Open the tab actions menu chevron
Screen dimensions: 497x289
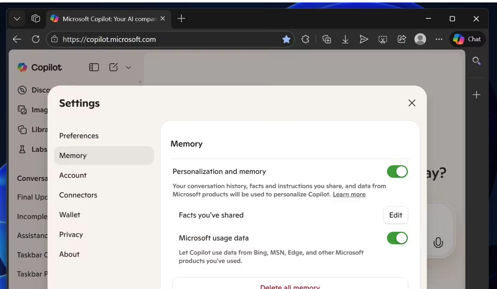[x=17, y=19]
